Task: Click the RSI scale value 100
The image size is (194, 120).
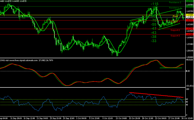Action: pos(188,89)
